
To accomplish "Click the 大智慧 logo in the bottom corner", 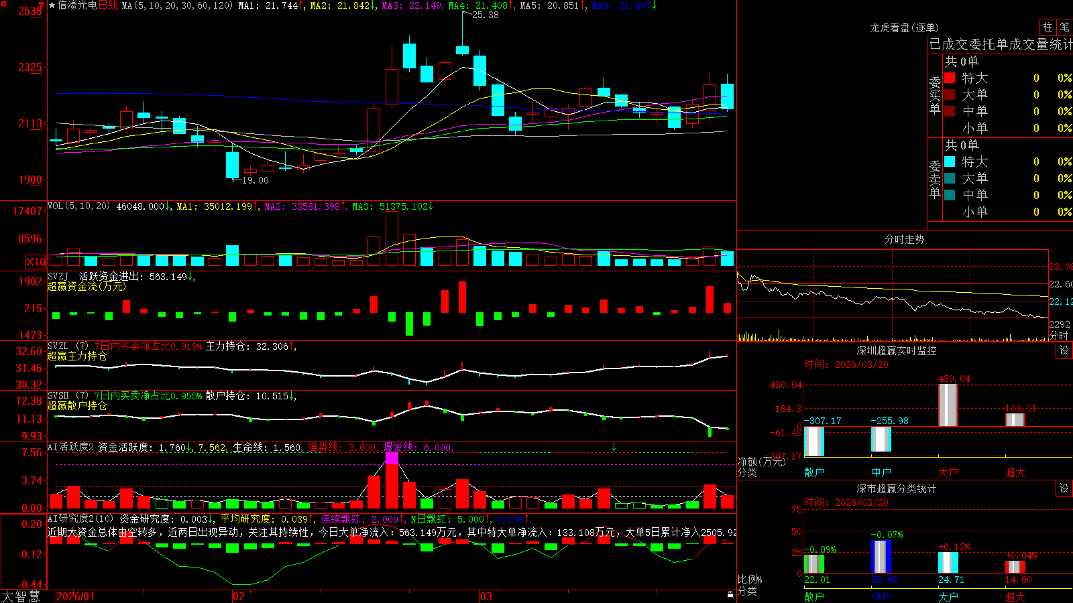I will click(21, 596).
